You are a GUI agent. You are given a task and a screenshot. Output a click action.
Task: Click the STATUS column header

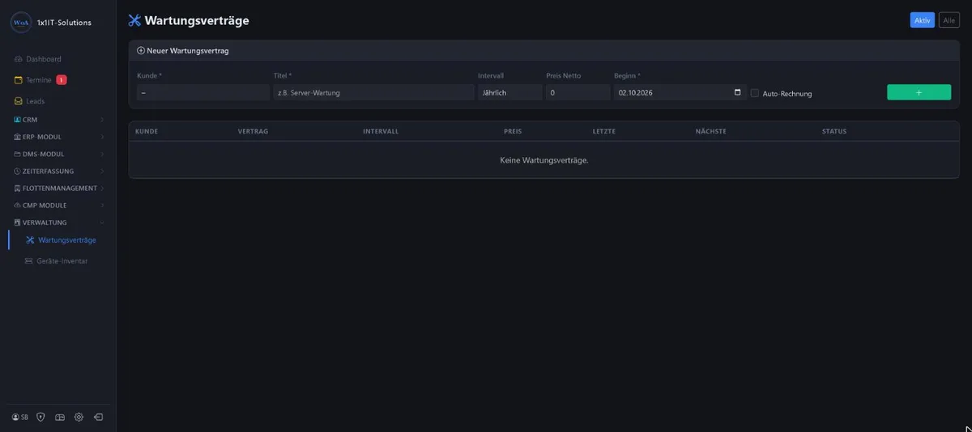[x=834, y=131]
